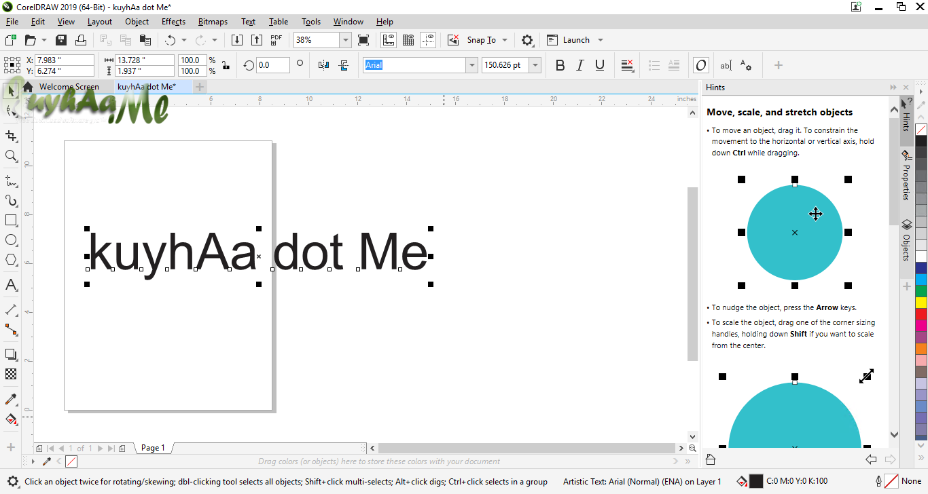Open Text properties docker icon
Viewport: 928px width, 494px height.
click(x=746, y=65)
